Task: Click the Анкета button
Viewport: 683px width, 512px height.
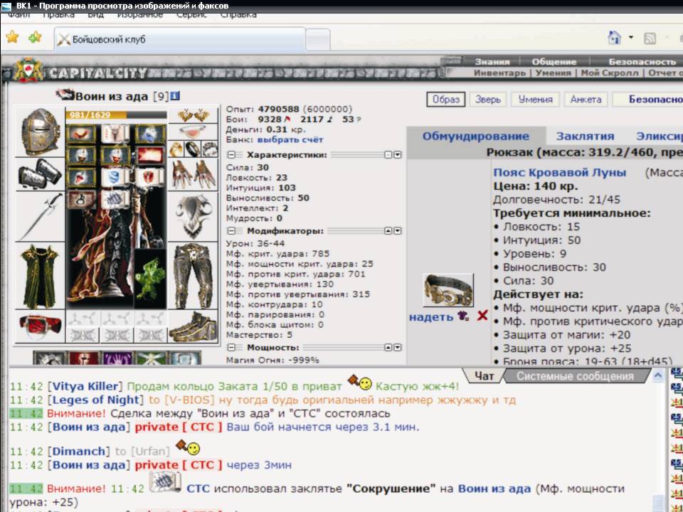Action: click(586, 100)
